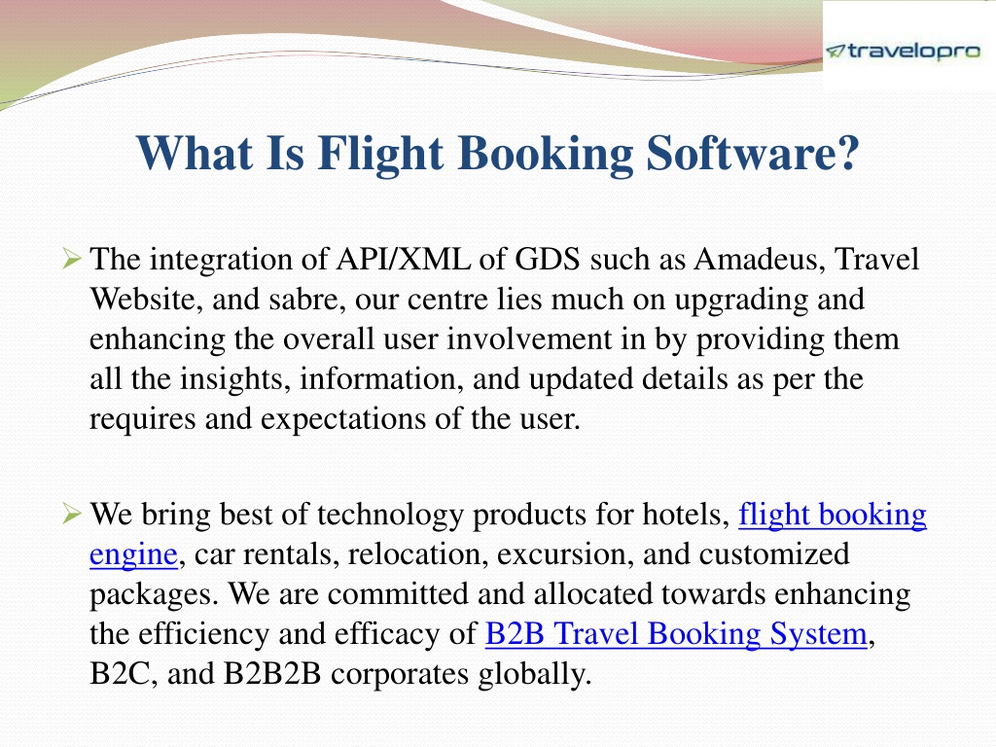Follow the "B2B Travel Booking System" link
The image size is (996, 747).
click(676, 634)
